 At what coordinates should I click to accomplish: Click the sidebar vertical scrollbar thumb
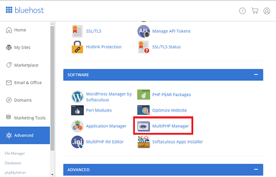pyautogui.click(x=52, y=88)
